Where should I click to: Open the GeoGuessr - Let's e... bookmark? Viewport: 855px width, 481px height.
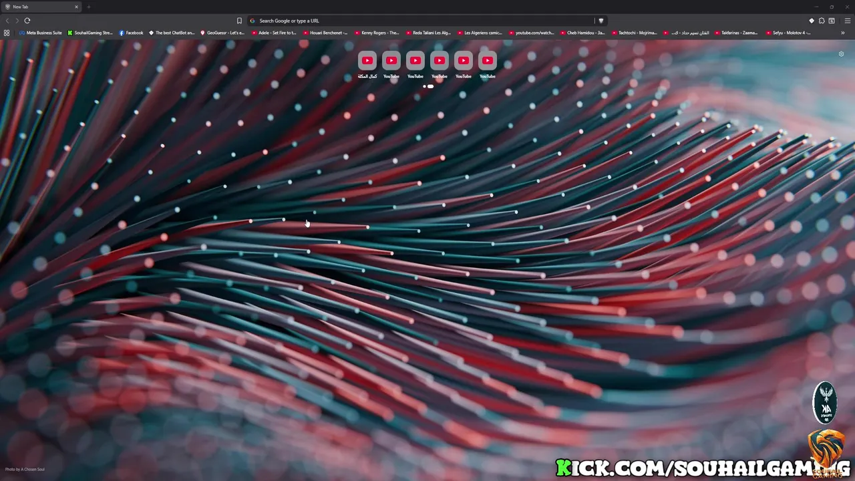coord(222,33)
